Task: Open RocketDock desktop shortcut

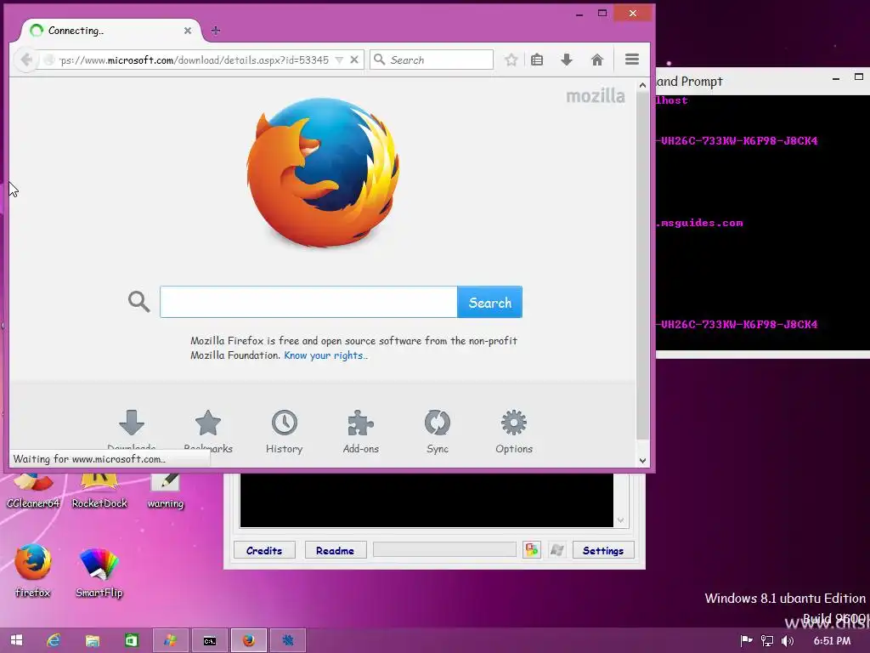Action: pos(99,491)
